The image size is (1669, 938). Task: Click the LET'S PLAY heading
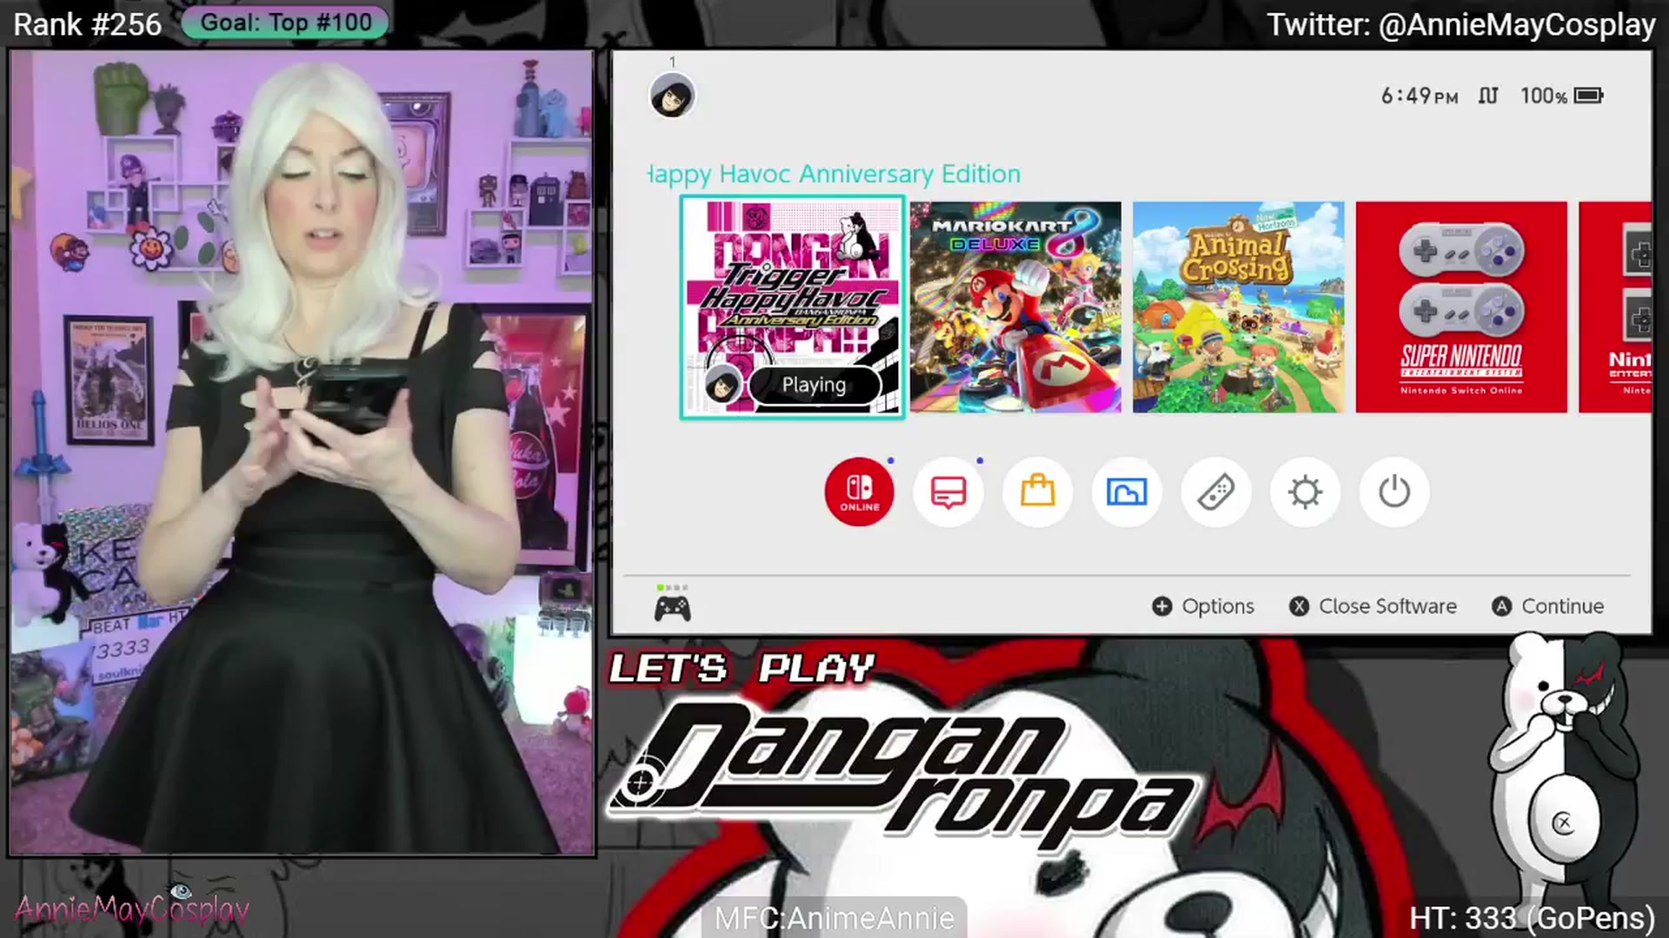pyautogui.click(x=741, y=669)
